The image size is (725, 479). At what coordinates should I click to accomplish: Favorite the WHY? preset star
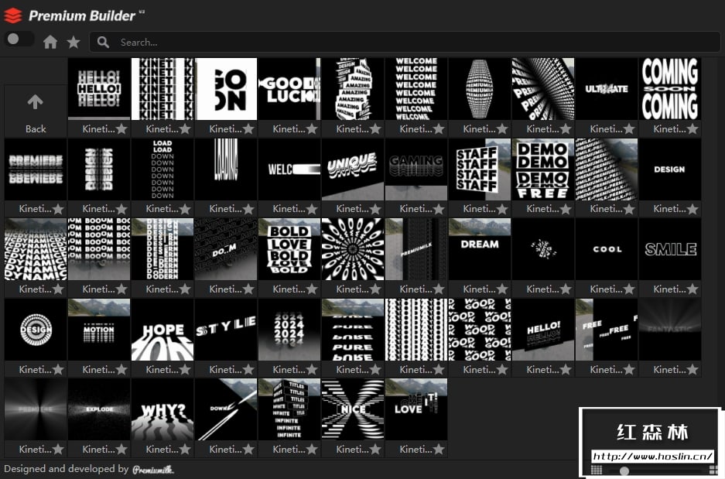tap(185, 449)
